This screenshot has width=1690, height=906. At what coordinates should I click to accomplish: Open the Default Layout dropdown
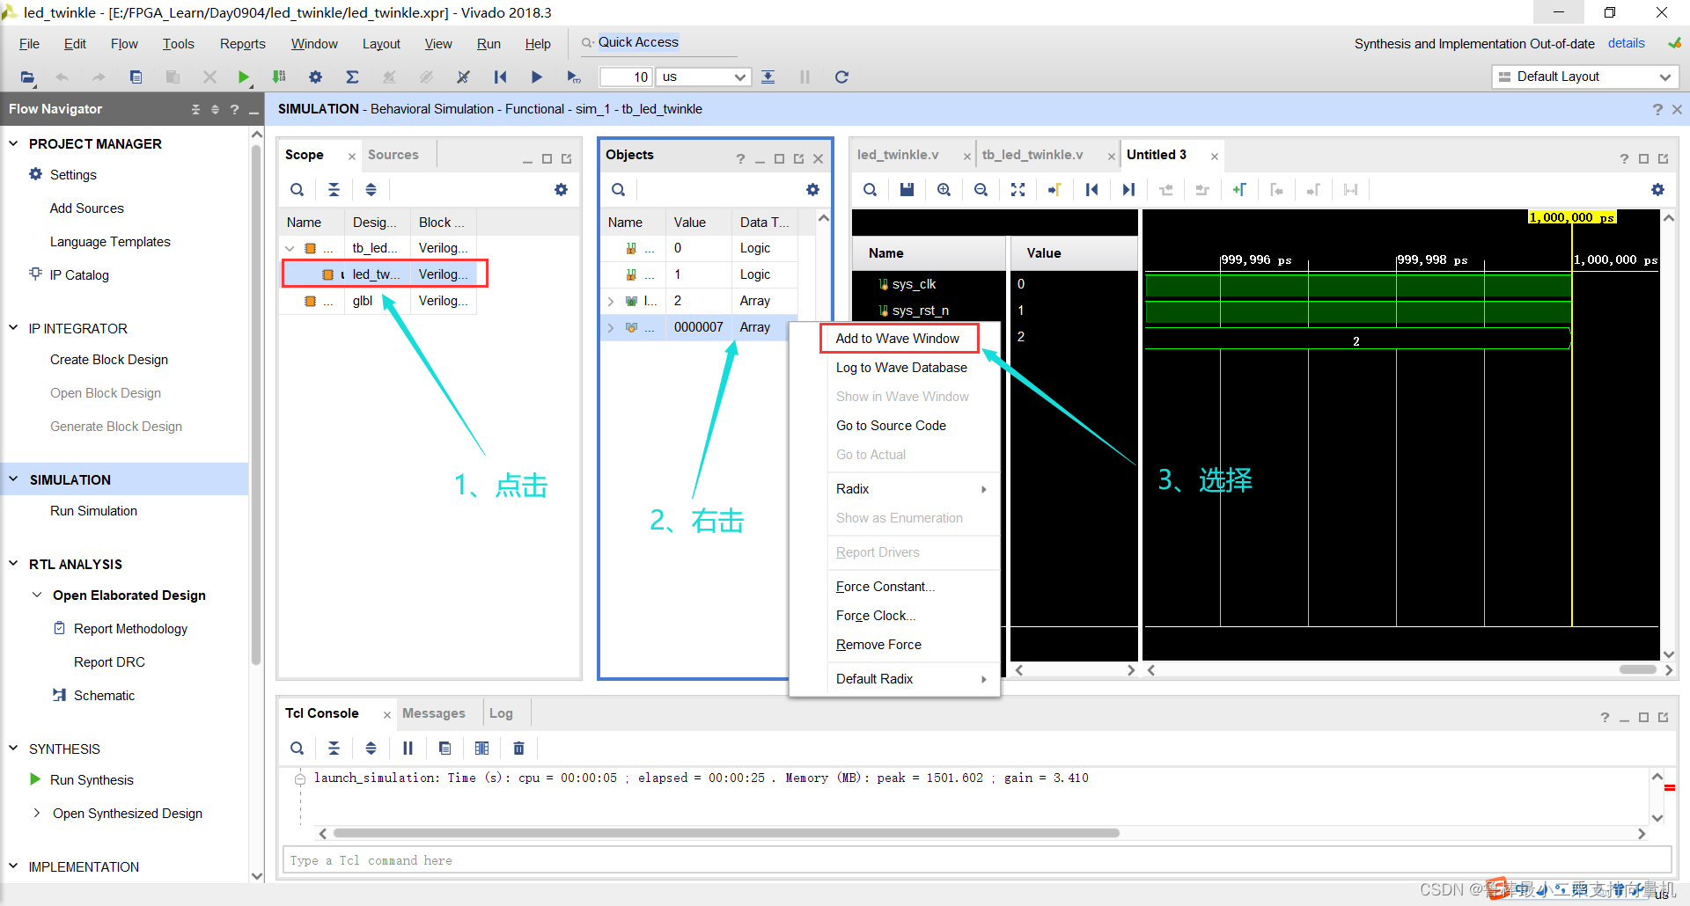point(1585,77)
